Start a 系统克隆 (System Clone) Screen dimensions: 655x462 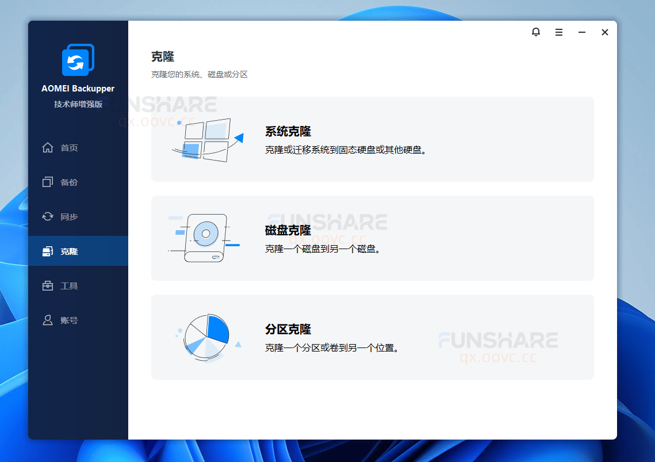click(372, 139)
